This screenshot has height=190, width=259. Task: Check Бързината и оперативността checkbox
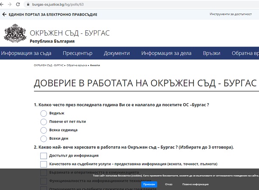(44, 173)
